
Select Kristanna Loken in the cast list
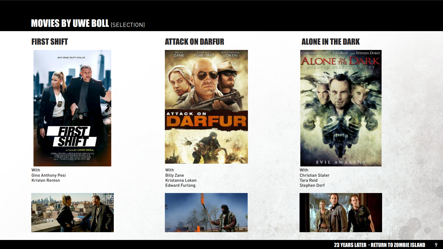181,180
